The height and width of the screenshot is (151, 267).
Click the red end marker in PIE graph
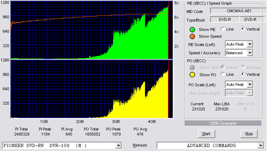coord(168,30)
